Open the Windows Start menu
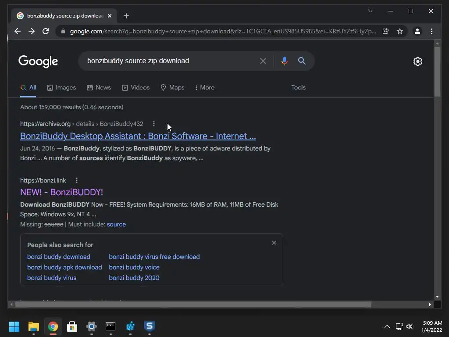Image resolution: width=449 pixels, height=337 pixels. [x=14, y=326]
